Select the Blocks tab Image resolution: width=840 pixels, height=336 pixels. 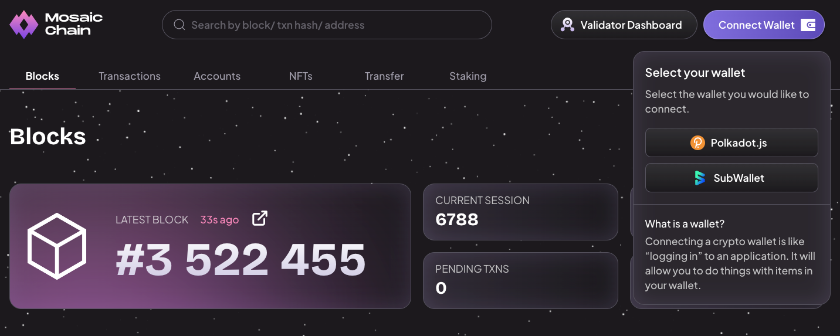42,76
